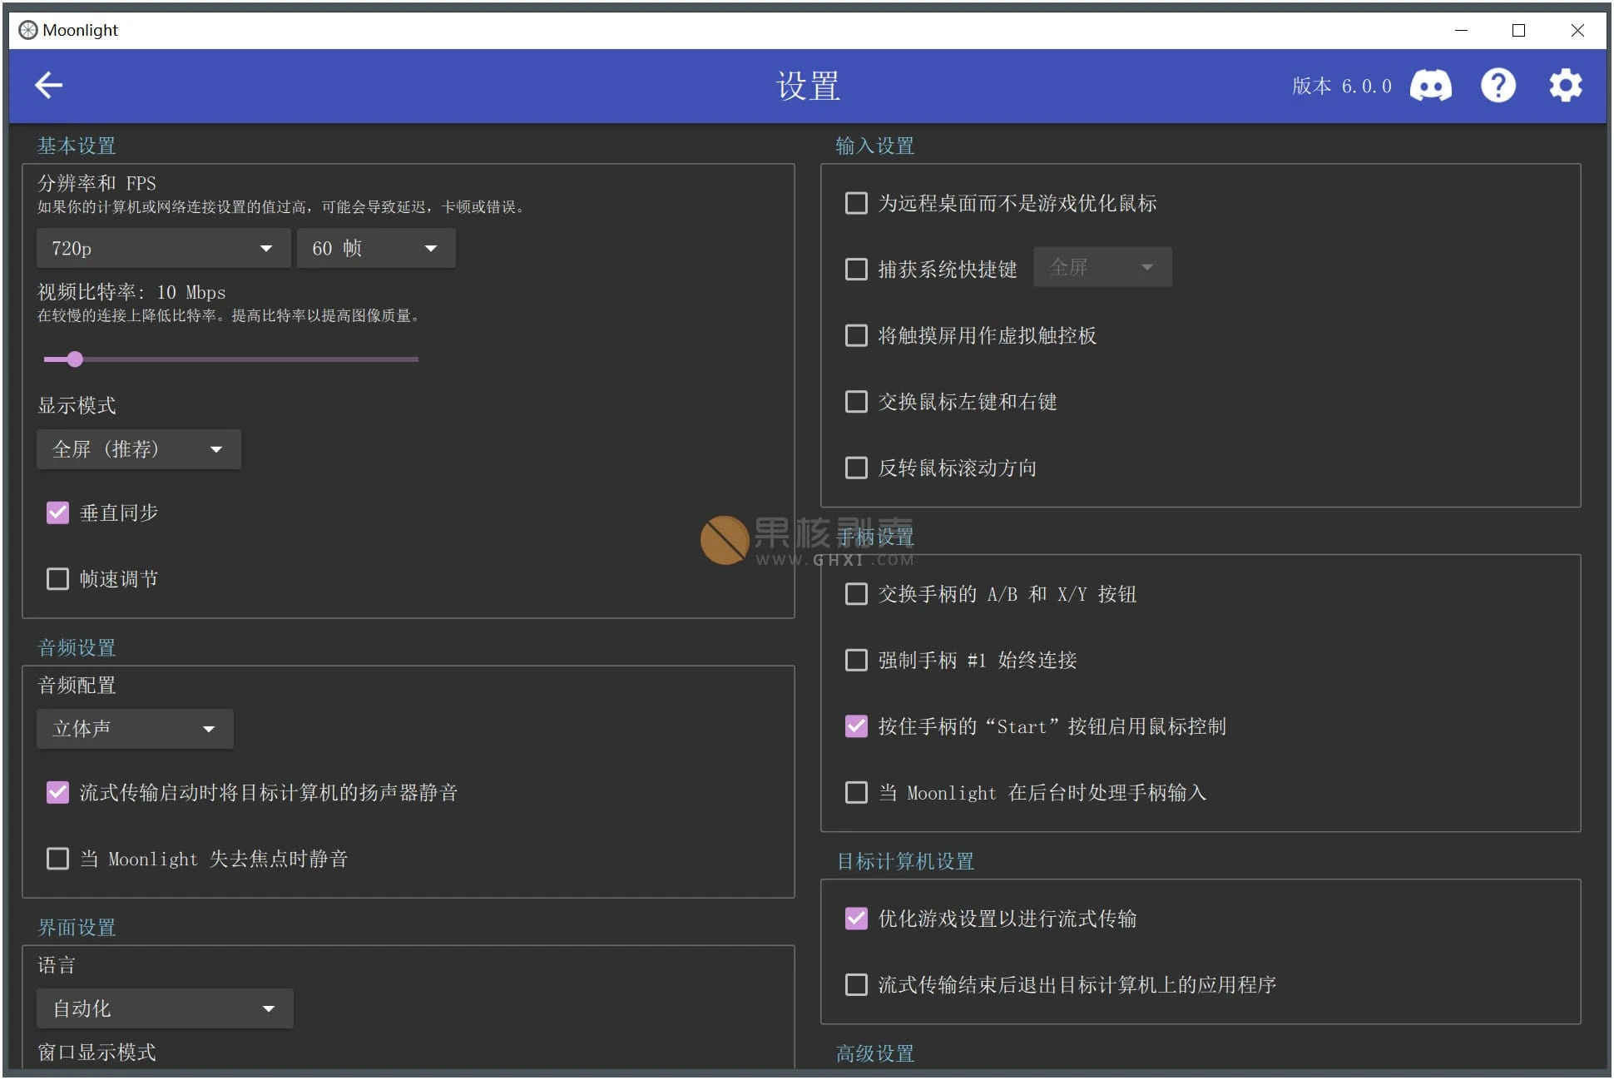Enable the 帧速调节 checkbox
Image resolution: width=1614 pixels, height=1080 pixels.
pyautogui.click(x=57, y=579)
